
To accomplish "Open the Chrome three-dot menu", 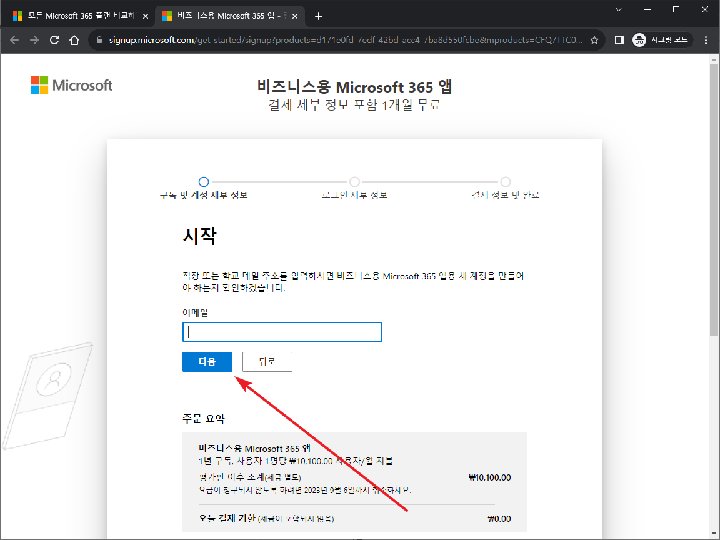I will pos(706,41).
